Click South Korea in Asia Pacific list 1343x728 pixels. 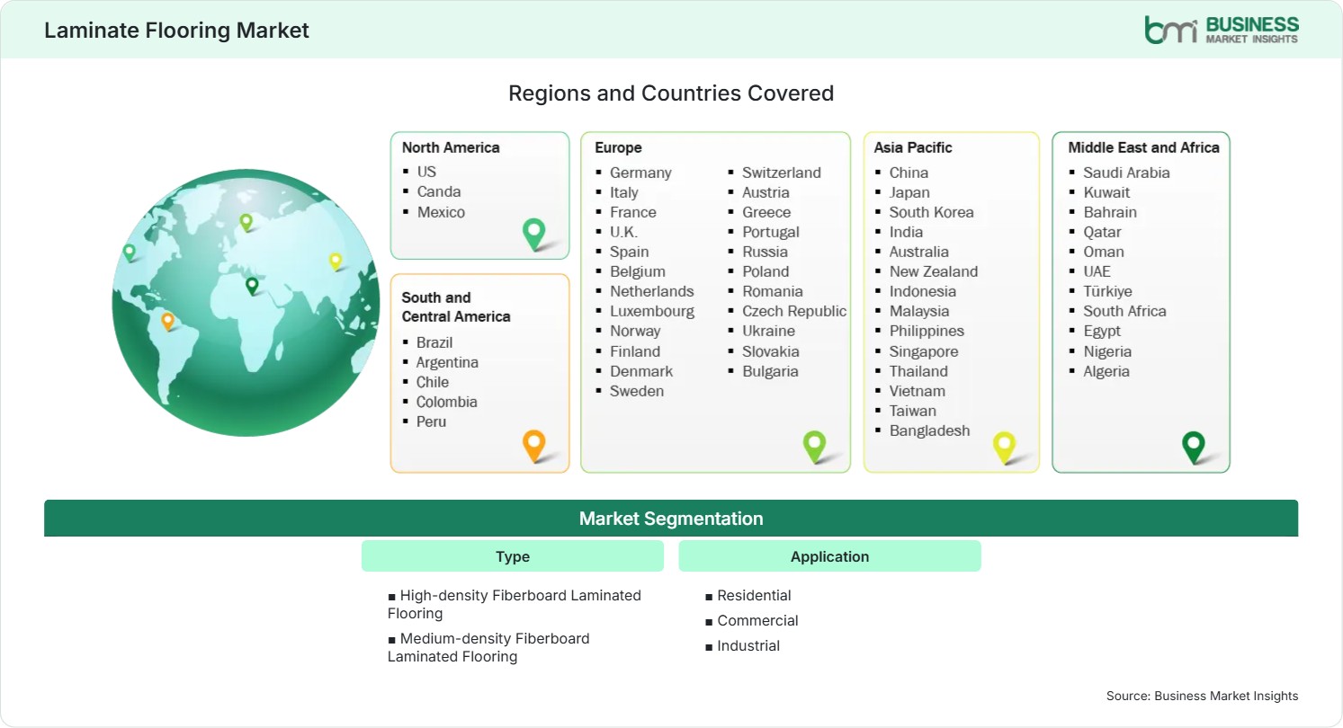pyautogui.click(x=932, y=212)
